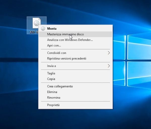Choose Ripristina versioni precedenti
This screenshot has height=129, width=151.
pos(67,58)
